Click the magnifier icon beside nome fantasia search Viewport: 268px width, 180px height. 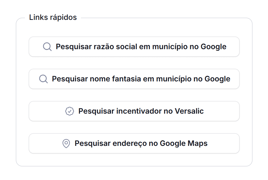43,79
